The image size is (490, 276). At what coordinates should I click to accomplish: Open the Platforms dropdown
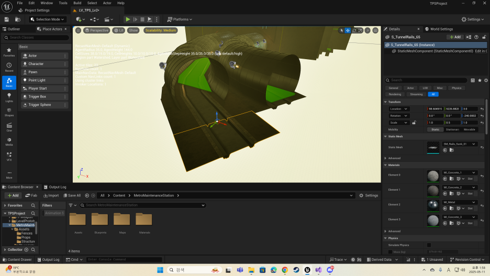click(x=180, y=19)
